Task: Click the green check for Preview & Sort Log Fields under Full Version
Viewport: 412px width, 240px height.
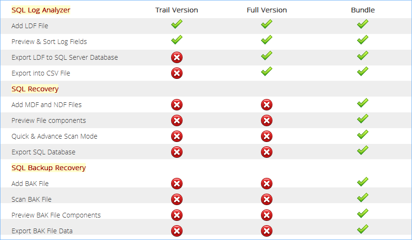Action: coord(266,40)
